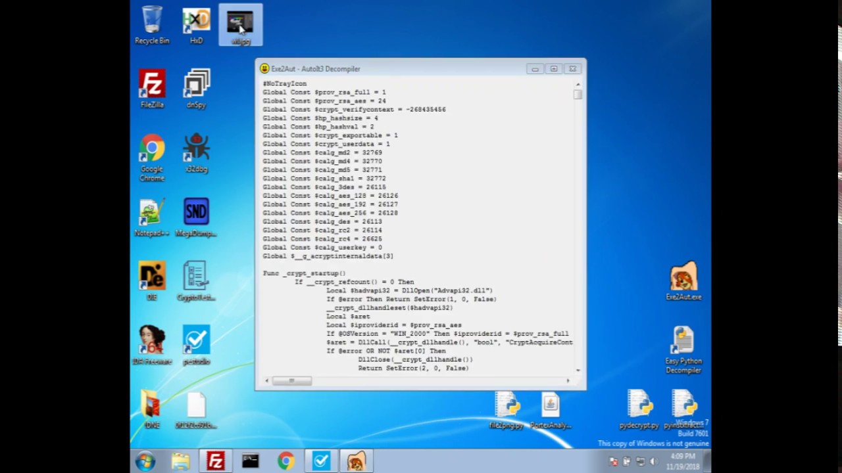842x473 pixels.
Task: Open the Recycle Bin desktop icon
Action: (x=152, y=26)
